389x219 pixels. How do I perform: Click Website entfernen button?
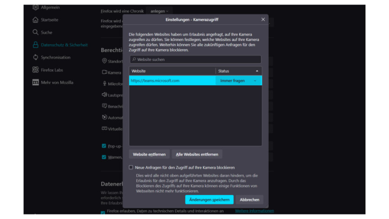149,154
